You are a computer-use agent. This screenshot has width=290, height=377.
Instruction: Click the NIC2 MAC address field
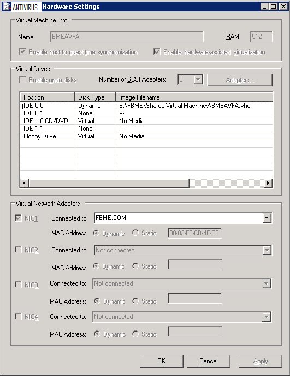(x=194, y=265)
